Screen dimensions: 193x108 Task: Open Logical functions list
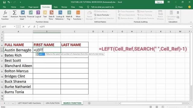click(38, 15)
